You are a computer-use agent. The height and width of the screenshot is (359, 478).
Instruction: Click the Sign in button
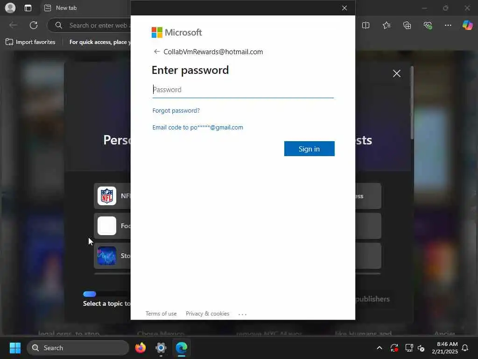click(x=309, y=149)
